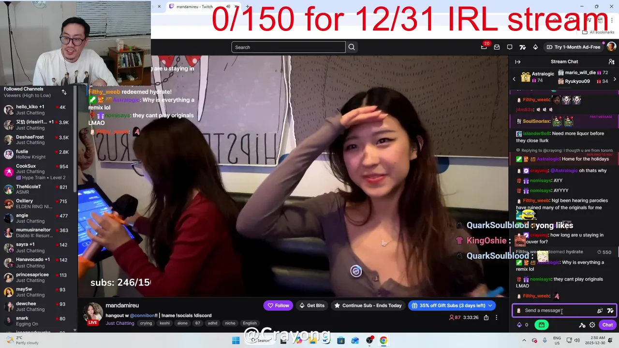Open the chat community users list icon
Screen dimensions: 619x348
pyautogui.click(x=611, y=62)
